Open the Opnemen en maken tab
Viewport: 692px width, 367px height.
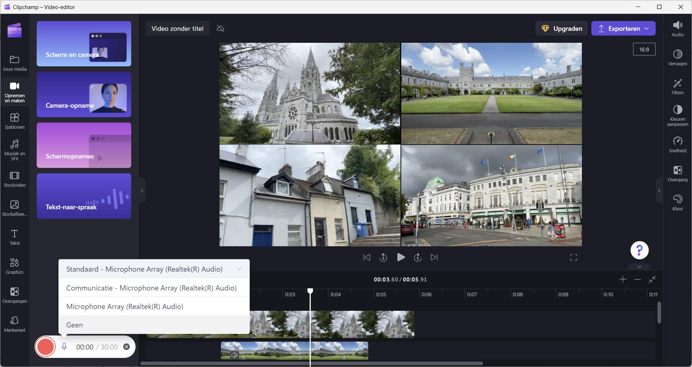click(x=15, y=92)
